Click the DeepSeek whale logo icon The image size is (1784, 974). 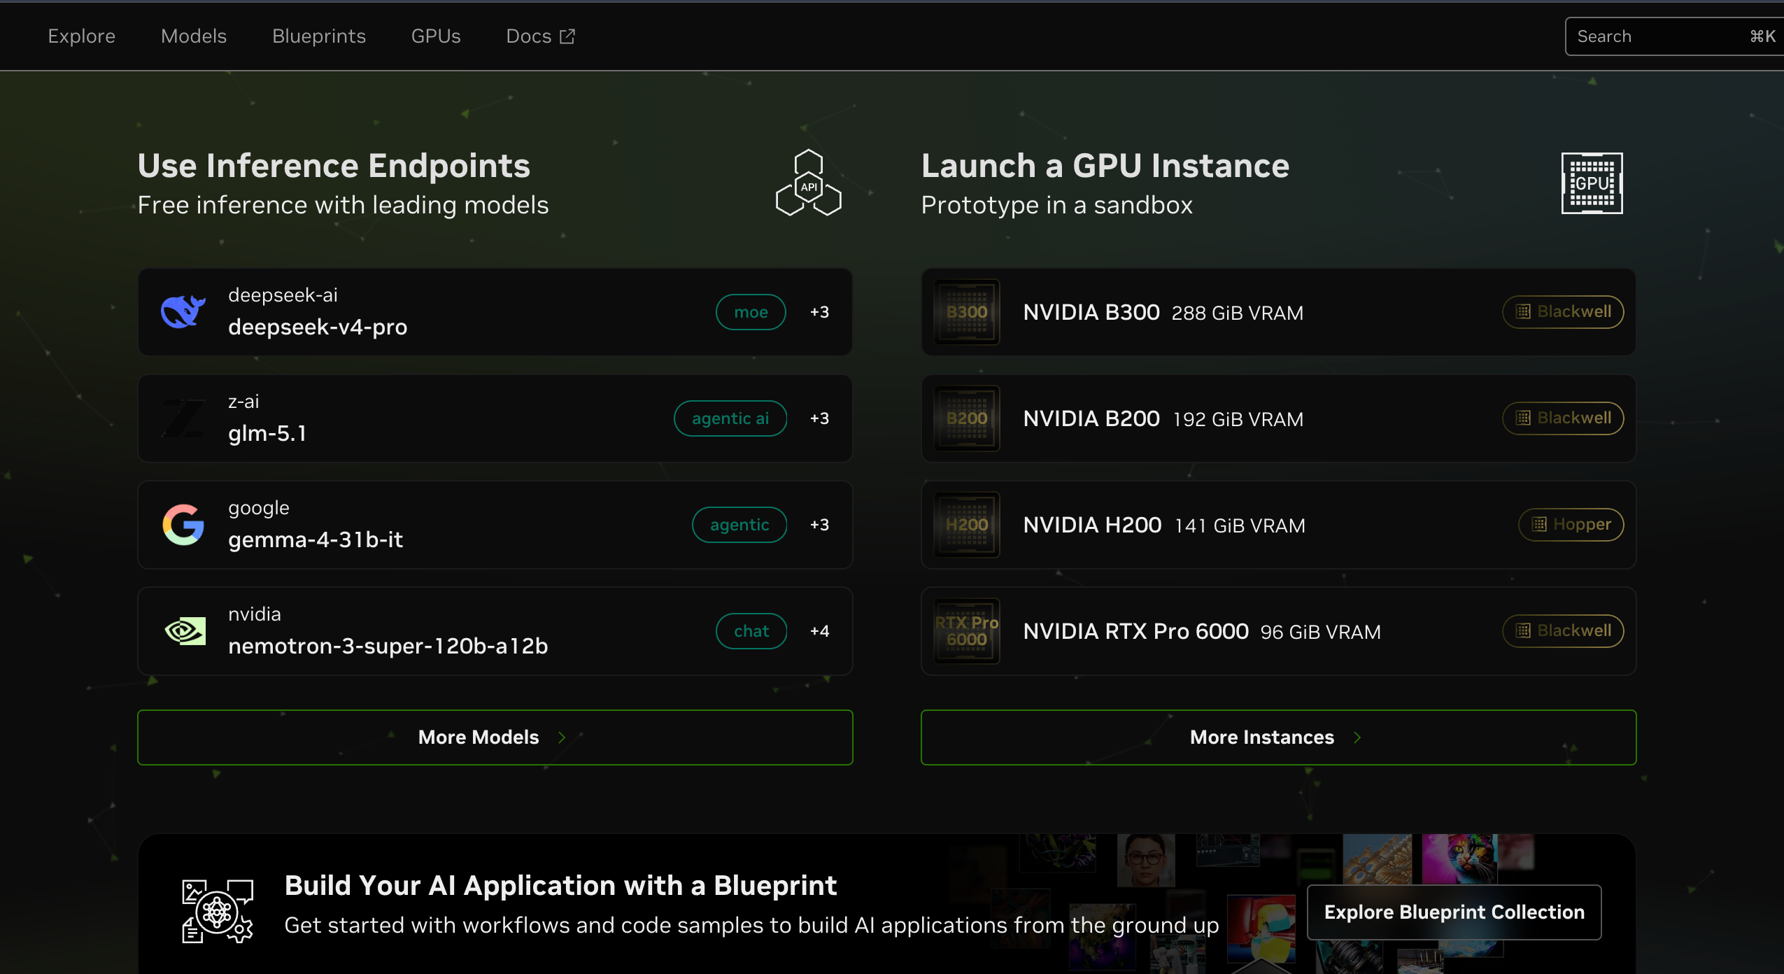pos(183,312)
